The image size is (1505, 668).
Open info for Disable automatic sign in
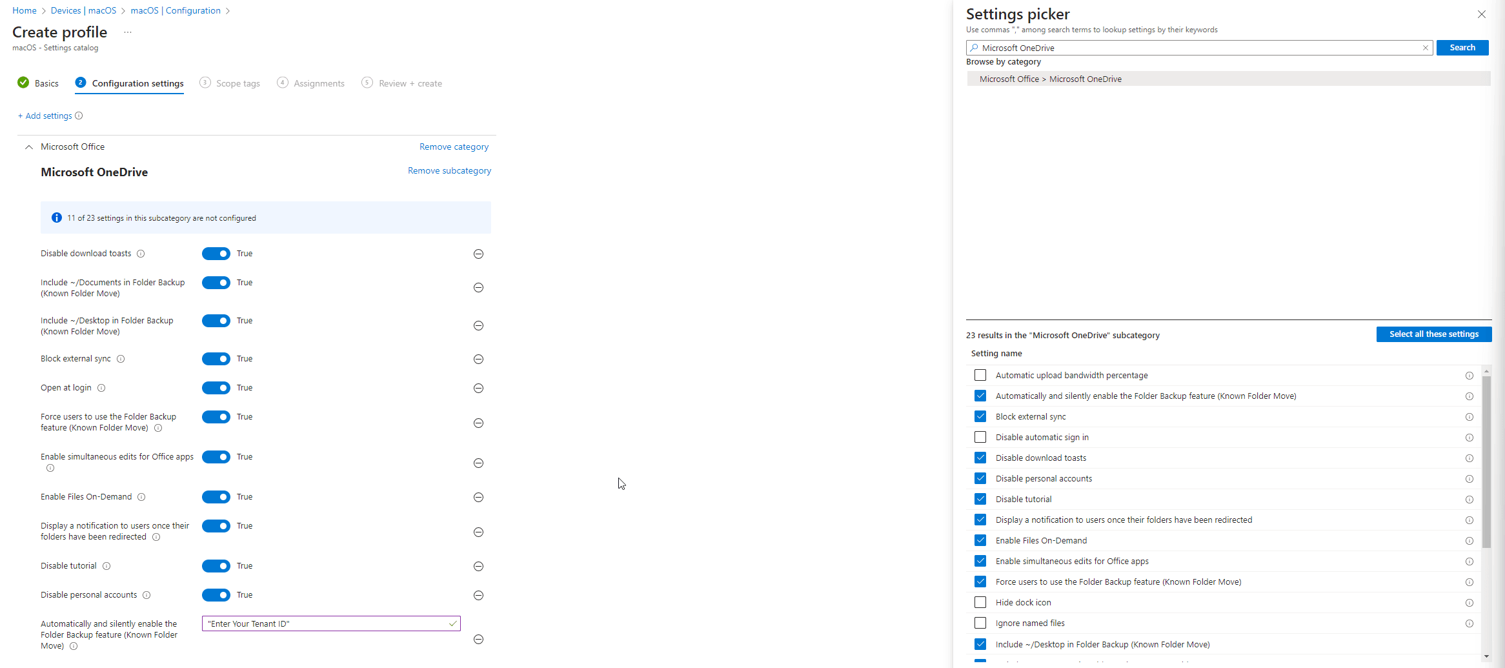tap(1470, 438)
